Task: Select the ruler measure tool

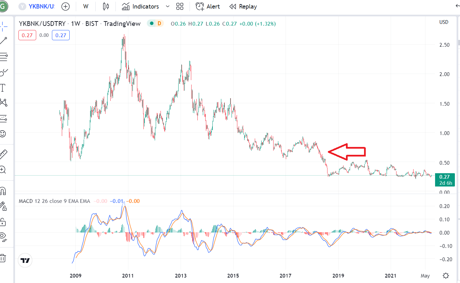Action: click(3, 154)
